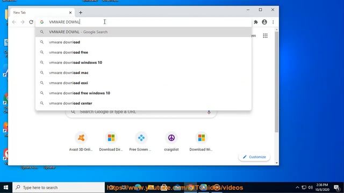Screen dimensions: 344x193
Task: Minimize the Chrome window
Action: tap(248, 10)
